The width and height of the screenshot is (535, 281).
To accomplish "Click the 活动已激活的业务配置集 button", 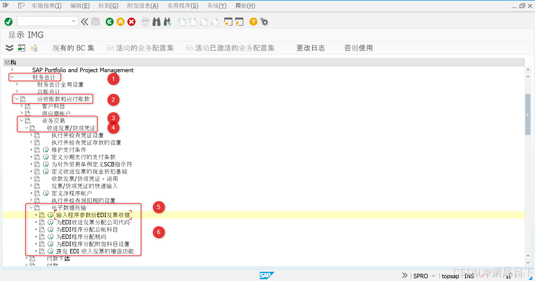I will 230,48.
